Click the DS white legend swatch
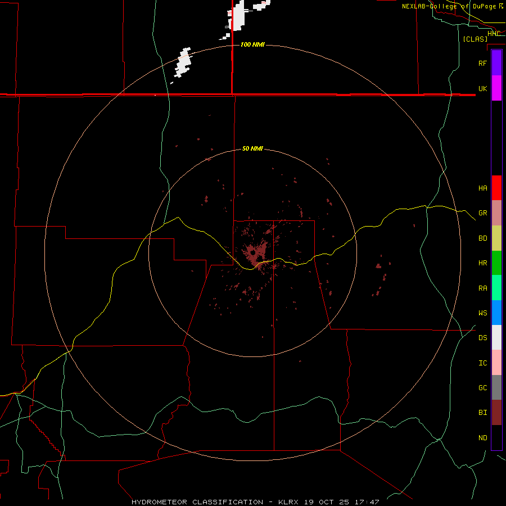Viewport: 506px width, 506px height. [496, 337]
